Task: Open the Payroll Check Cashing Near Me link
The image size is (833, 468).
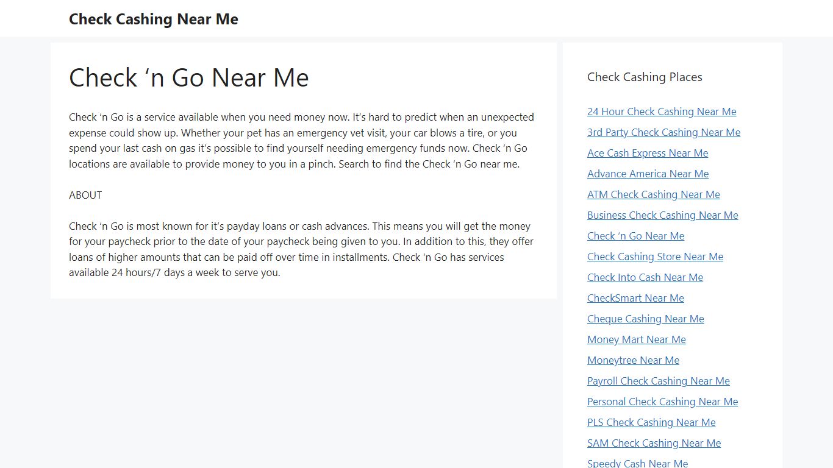Action: point(659,381)
